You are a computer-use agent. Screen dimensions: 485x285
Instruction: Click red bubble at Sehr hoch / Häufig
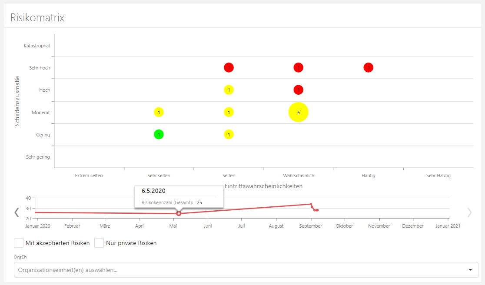[x=368, y=68]
